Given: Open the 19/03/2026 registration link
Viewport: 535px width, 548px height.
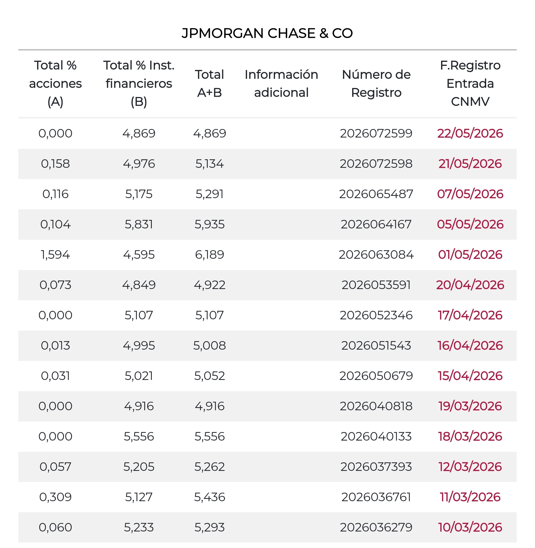Looking at the screenshot, I should (470, 406).
